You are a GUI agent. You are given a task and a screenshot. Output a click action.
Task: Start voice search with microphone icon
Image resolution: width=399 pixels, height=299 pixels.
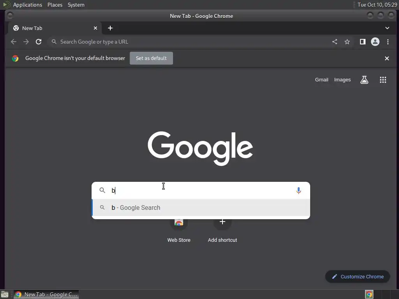298,190
